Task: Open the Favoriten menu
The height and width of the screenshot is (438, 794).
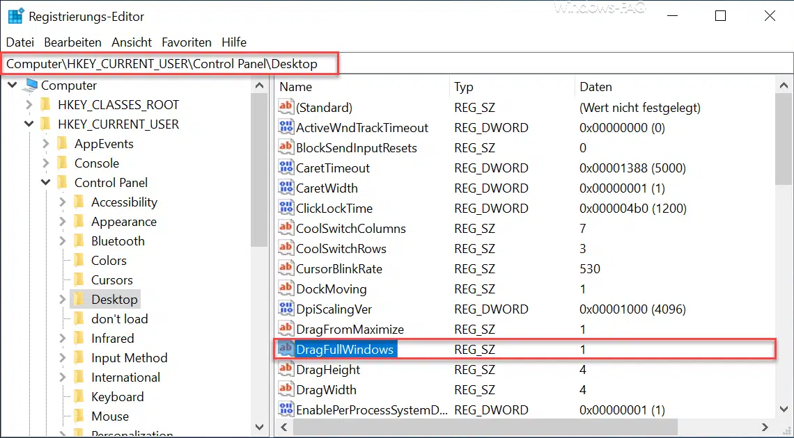Action: pos(186,42)
